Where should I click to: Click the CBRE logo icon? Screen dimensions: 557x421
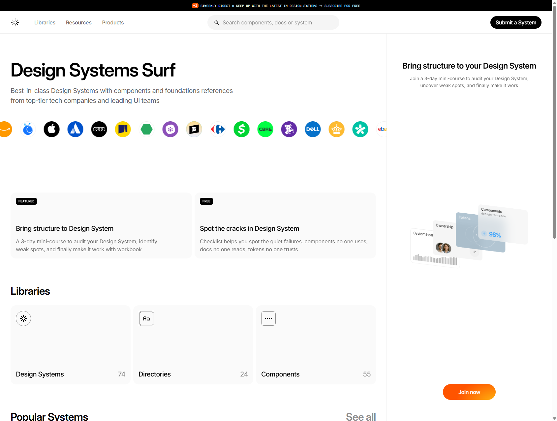point(265,129)
